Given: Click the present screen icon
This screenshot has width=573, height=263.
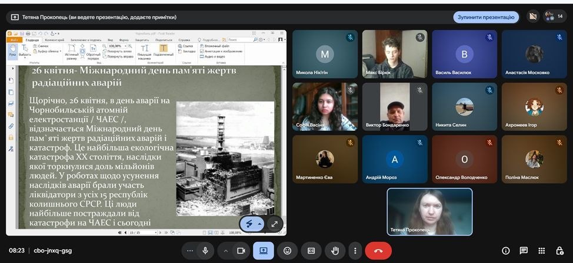Looking at the screenshot, I should pos(264,251).
